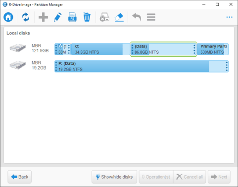Viewport: 238px width, 187px height.
Task: Select the F: (Data) 19.2GB partition
Action: [142, 66]
